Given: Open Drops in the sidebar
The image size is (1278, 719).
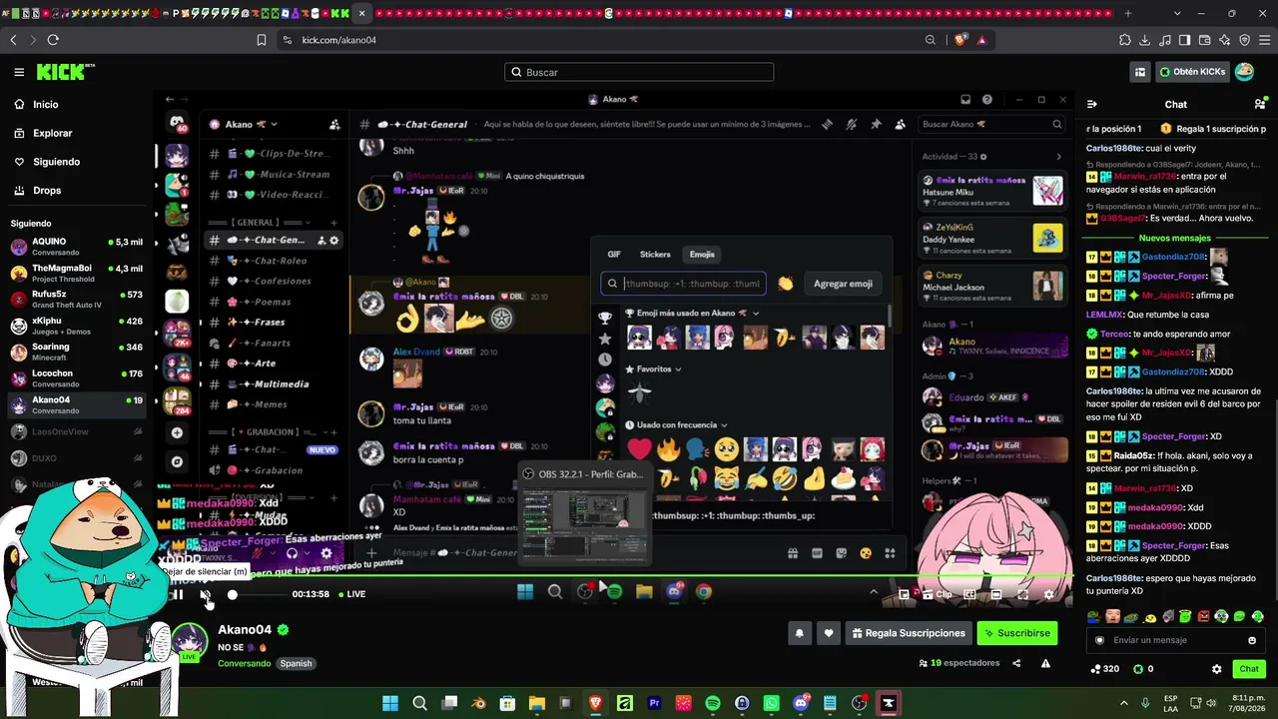Looking at the screenshot, I should [x=77, y=191].
